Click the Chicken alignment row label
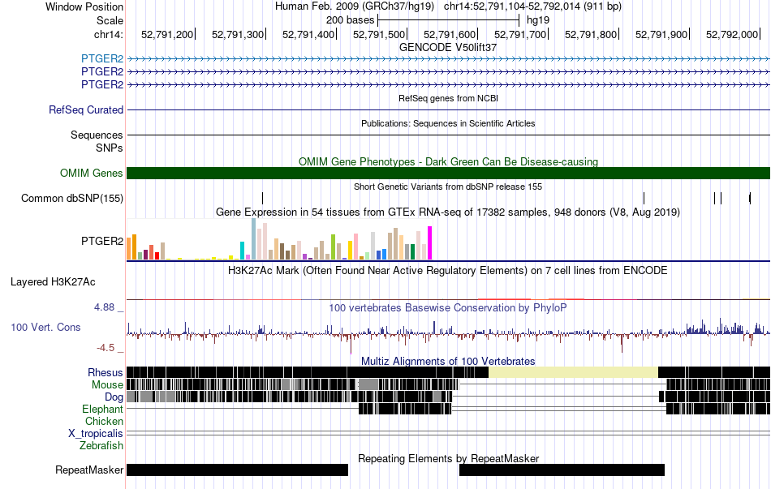771x489 pixels. tap(104, 421)
